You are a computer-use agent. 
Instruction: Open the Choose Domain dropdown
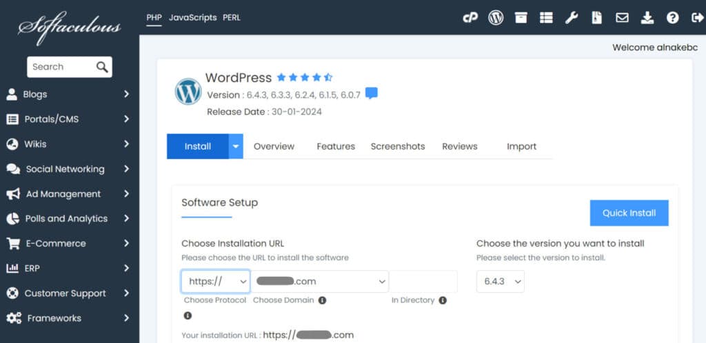(320, 282)
